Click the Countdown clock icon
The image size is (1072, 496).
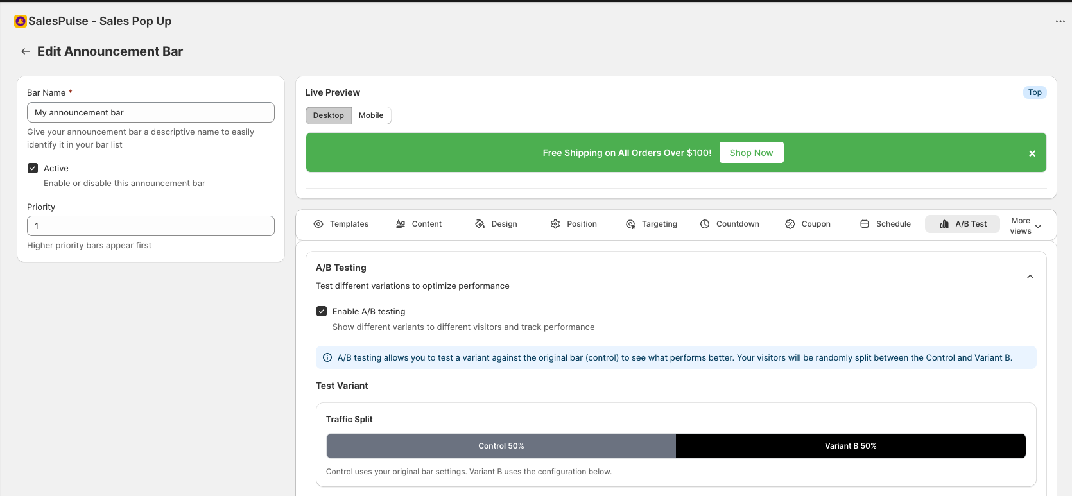(705, 224)
